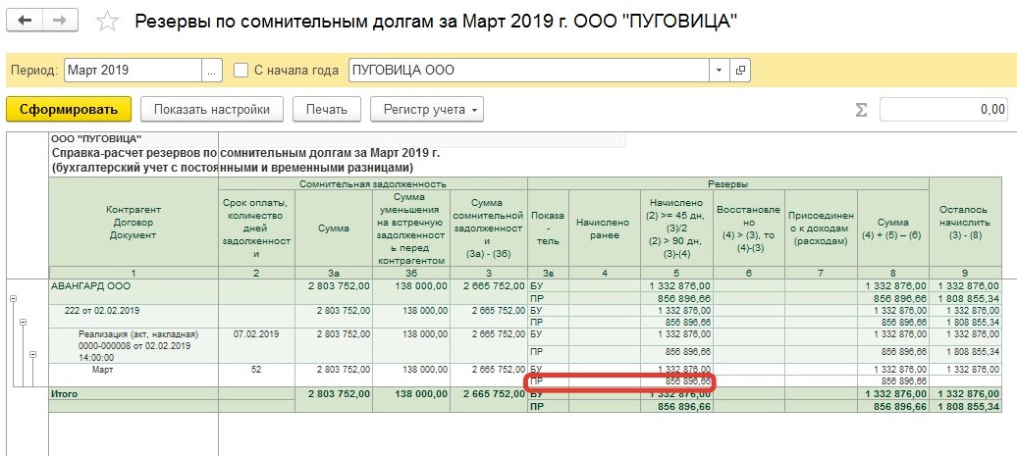Image resolution: width=1017 pixels, height=456 pixels.
Task: Click the sigma sum icon
Action: pyautogui.click(x=861, y=109)
